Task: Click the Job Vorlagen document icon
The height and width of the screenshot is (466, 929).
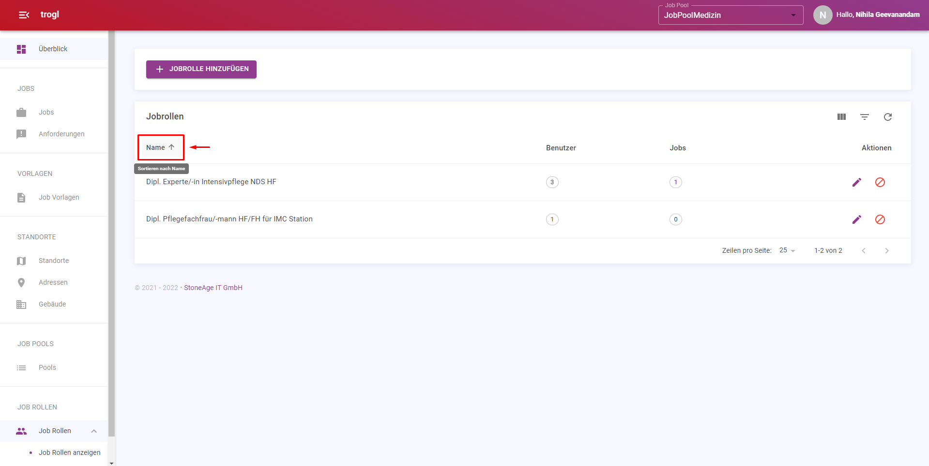Action: [x=21, y=197]
